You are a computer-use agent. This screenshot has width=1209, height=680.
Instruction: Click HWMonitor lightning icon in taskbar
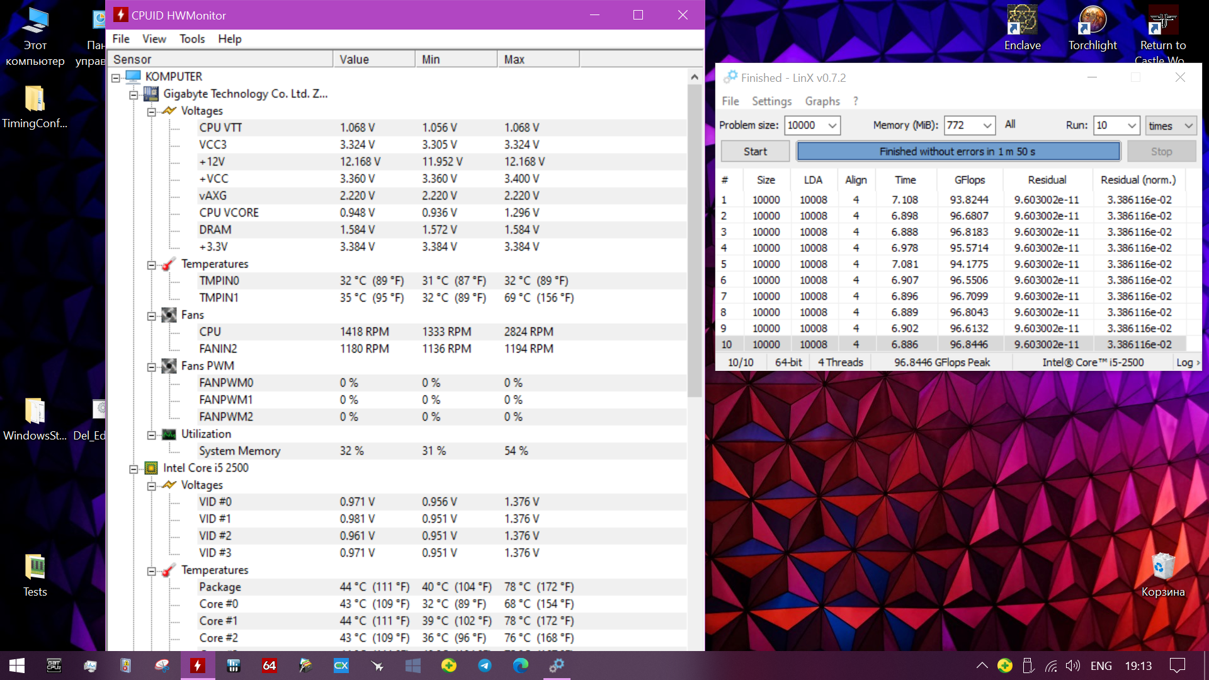[x=198, y=666]
